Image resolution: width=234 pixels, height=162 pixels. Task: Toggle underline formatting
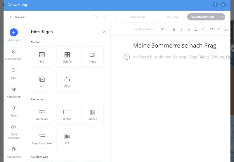click(188, 29)
